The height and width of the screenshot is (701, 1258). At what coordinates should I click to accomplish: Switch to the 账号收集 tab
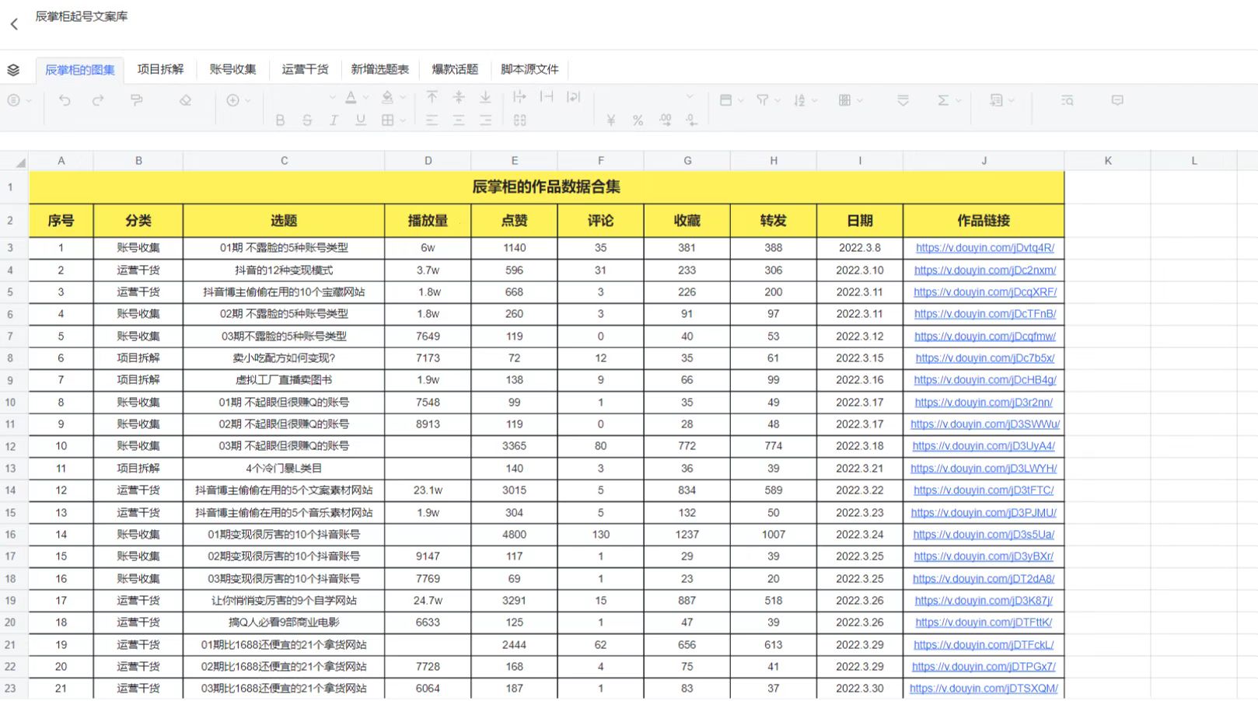232,69
